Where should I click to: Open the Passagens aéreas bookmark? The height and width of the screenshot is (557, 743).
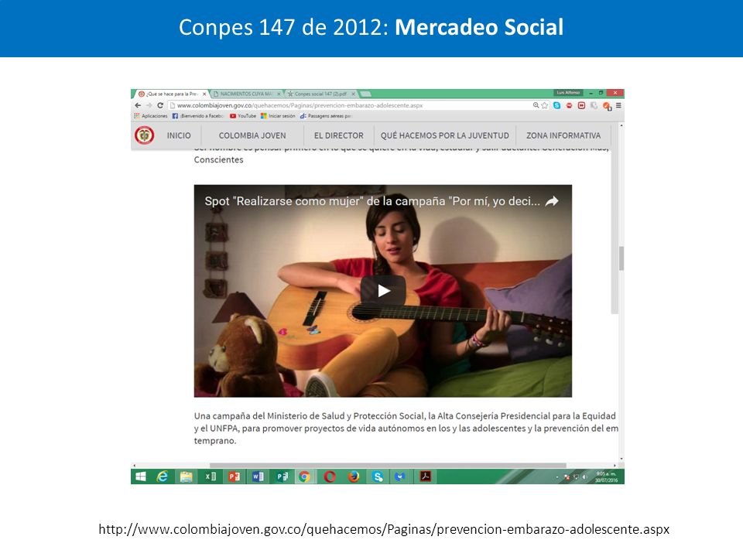(326, 115)
